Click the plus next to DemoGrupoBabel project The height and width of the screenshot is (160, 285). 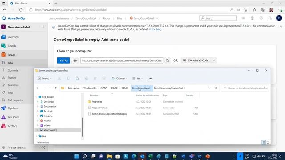coord(43,27)
